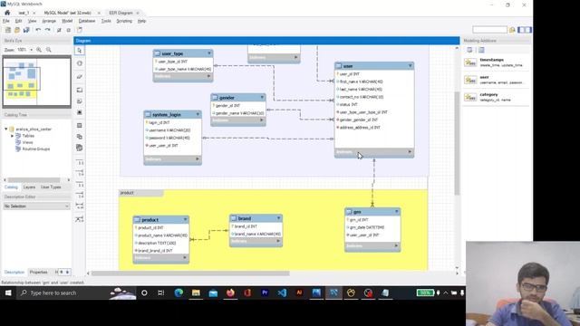Click the diagram horizontal scrollbar
The image size is (580, 326).
click(x=190, y=273)
